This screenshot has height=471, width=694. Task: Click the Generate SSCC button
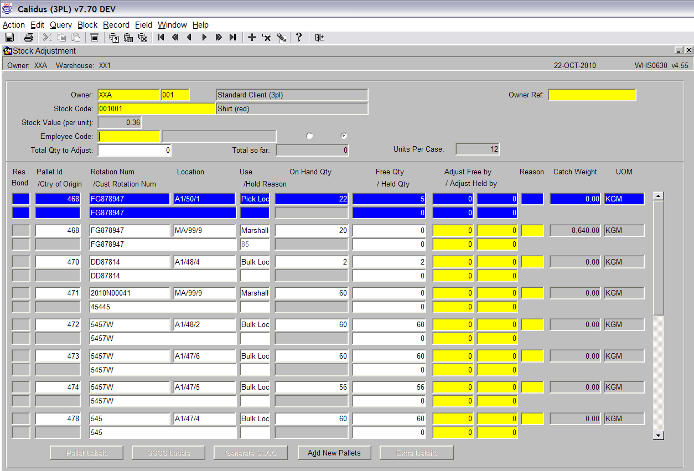[x=250, y=453]
